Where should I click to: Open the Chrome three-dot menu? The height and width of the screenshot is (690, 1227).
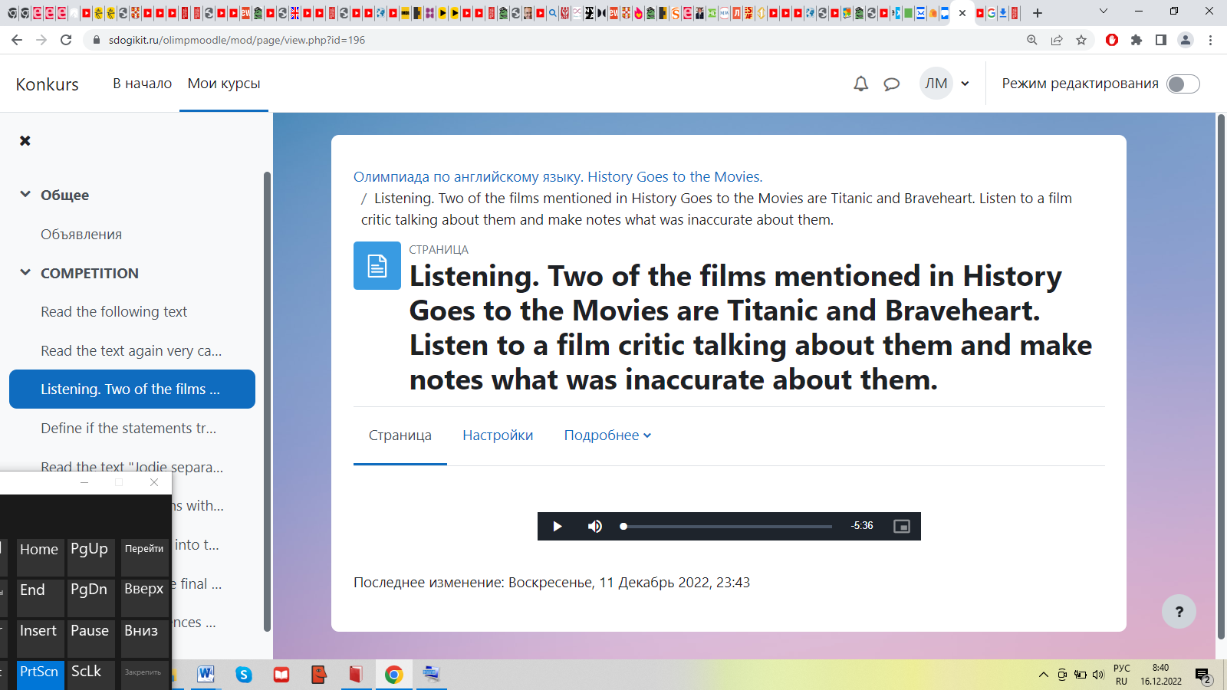(x=1210, y=40)
